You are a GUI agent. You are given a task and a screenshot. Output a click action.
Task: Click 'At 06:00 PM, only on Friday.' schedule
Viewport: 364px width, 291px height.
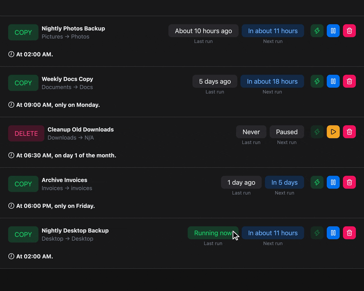click(x=56, y=206)
